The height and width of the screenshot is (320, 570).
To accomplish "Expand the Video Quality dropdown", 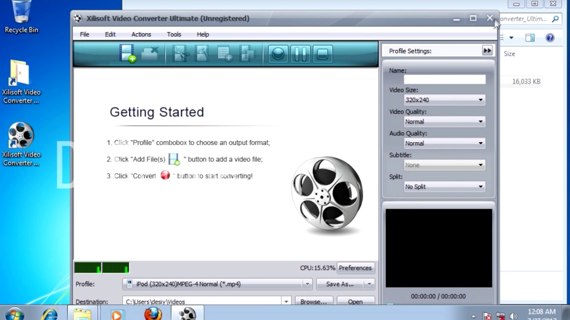I will coord(480,122).
